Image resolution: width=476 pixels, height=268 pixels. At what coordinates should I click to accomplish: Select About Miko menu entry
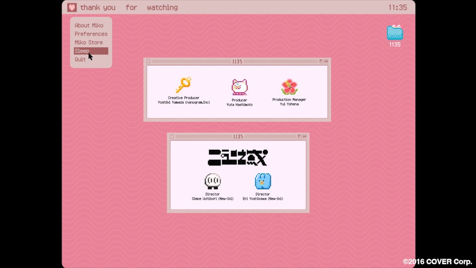(89, 25)
